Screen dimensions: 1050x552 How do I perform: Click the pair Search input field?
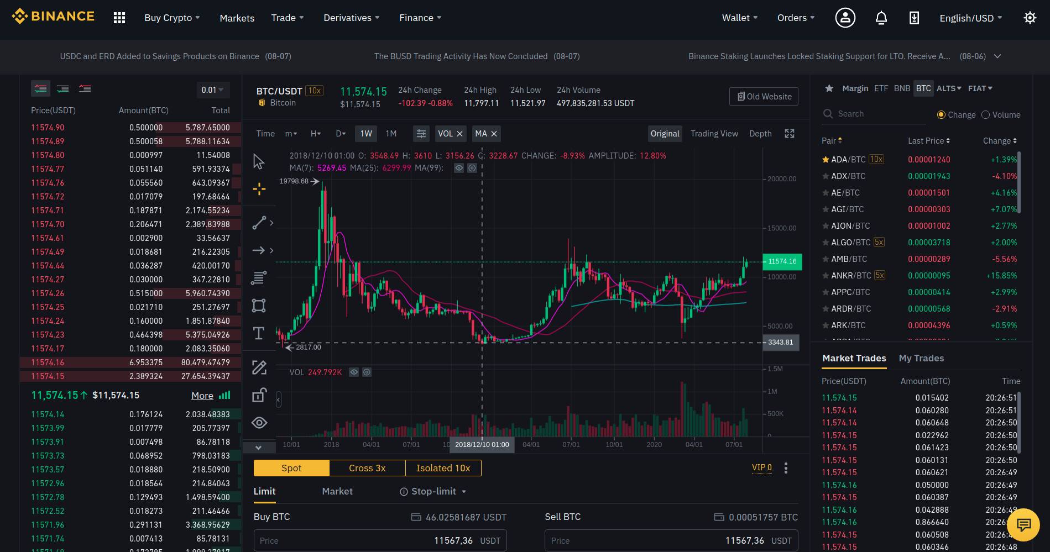tap(874, 114)
